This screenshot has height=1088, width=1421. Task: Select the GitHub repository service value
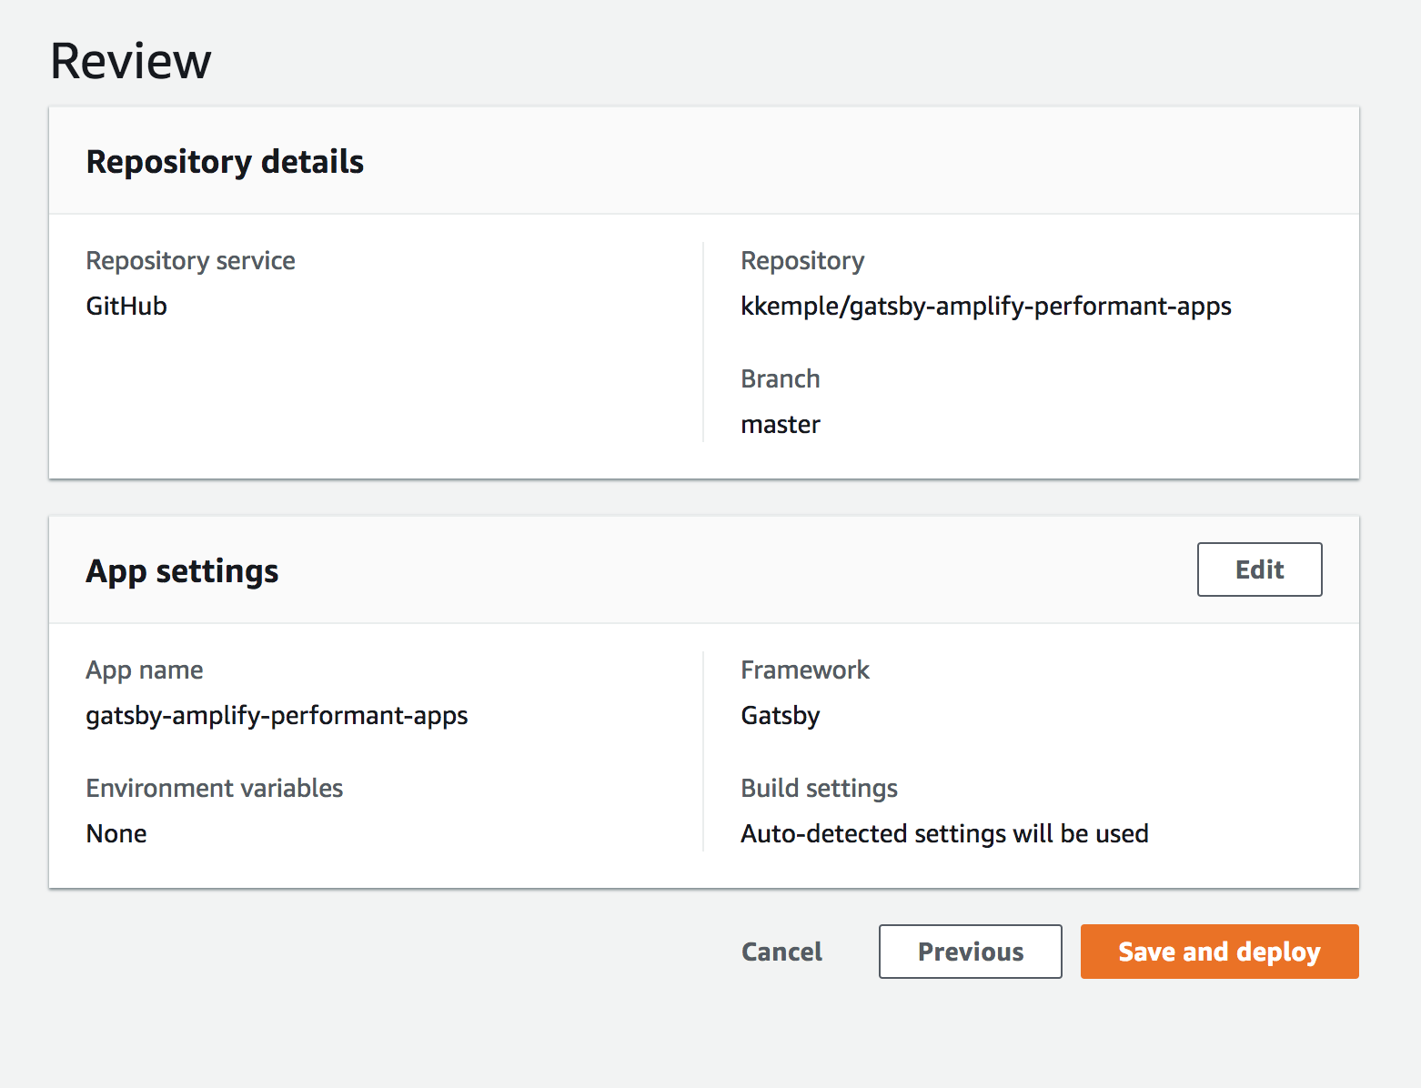click(x=126, y=306)
